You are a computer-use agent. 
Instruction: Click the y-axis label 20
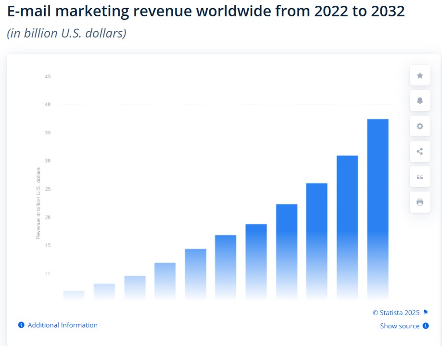tap(48, 217)
